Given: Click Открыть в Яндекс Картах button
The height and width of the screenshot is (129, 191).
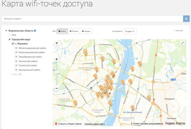Looking at the screenshot, I should 68,124.
